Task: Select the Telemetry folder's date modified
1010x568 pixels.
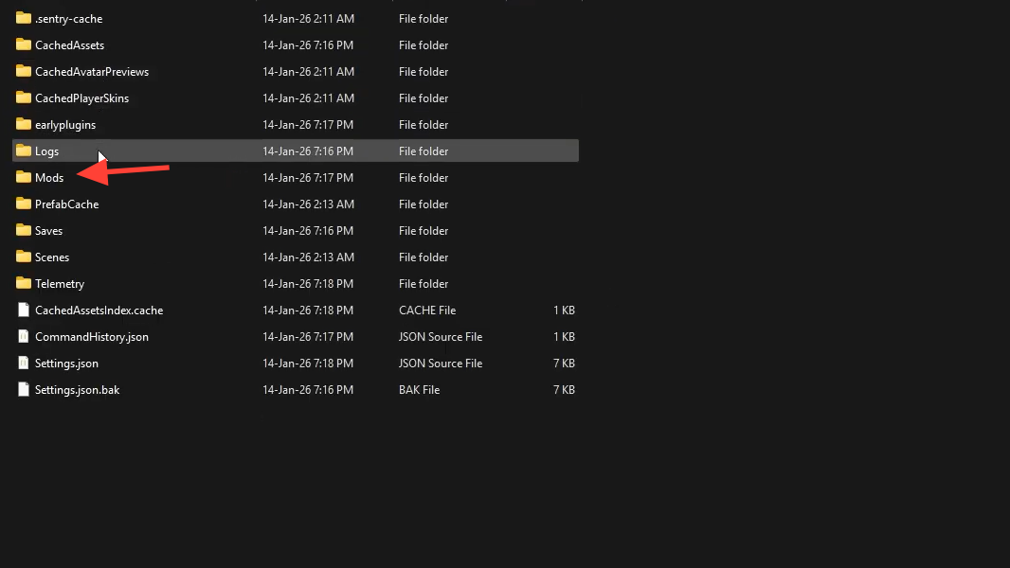Action: [x=308, y=284]
